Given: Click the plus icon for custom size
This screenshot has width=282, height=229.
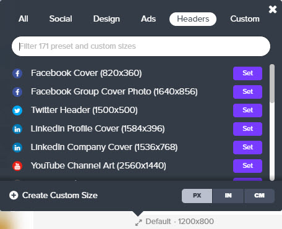Looking at the screenshot, I should pyautogui.click(x=14, y=195).
